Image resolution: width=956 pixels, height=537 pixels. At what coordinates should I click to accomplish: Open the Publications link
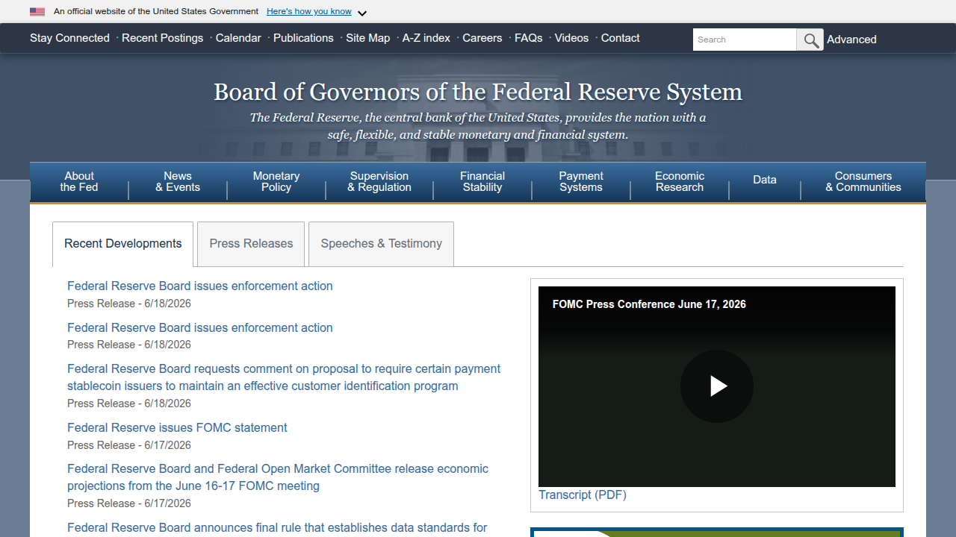tap(303, 38)
